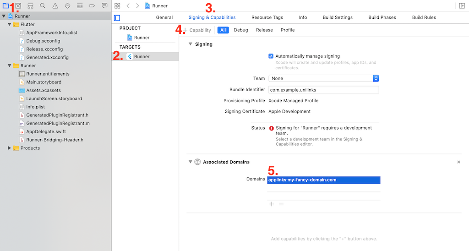Select Runner under PROJECT

[142, 38]
